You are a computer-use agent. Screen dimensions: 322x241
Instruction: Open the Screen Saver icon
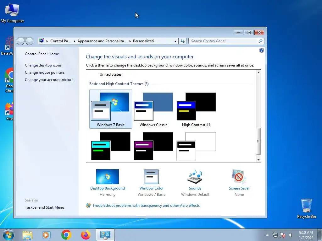coord(239,176)
